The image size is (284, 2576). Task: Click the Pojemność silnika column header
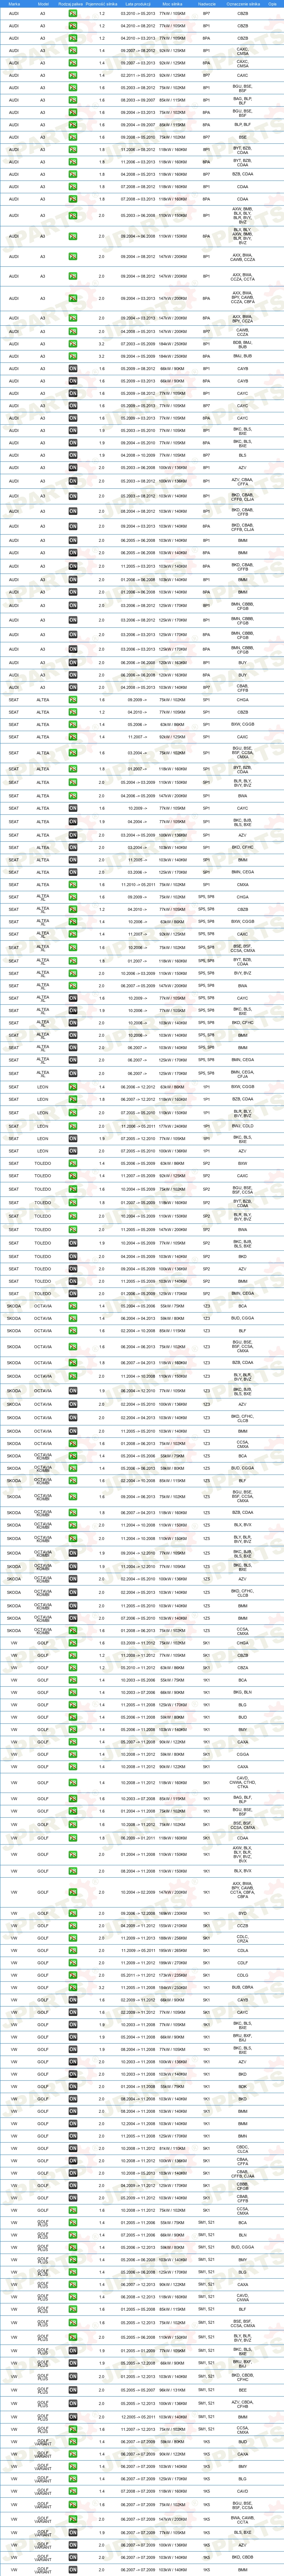click(x=102, y=4)
